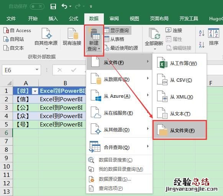
Task: Click 自文本 text import icon
Action: [14, 48]
